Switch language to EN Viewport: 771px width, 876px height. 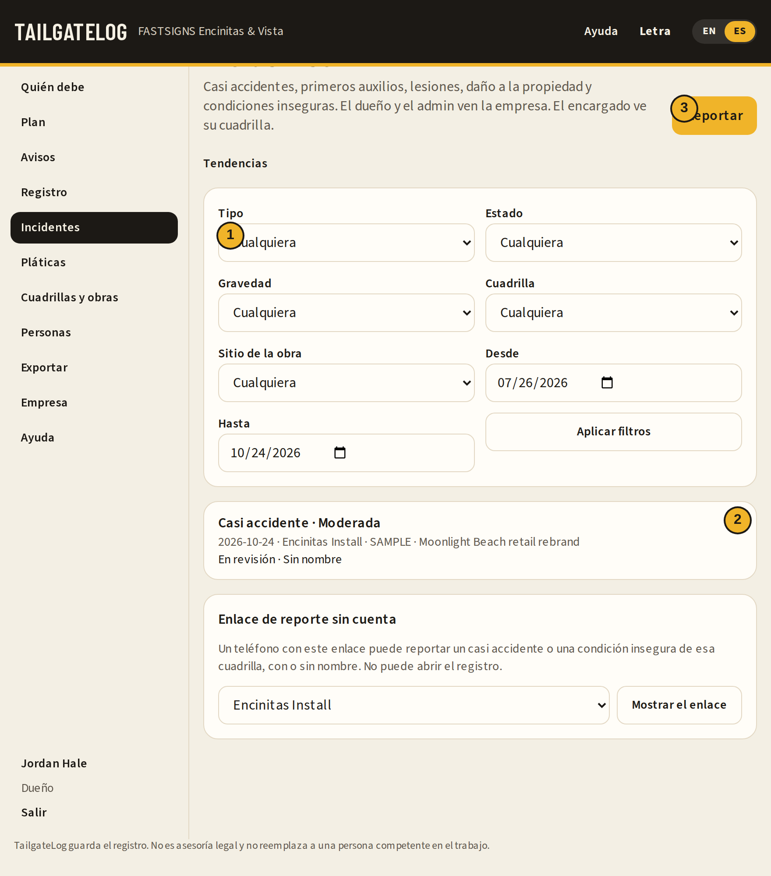coord(709,31)
